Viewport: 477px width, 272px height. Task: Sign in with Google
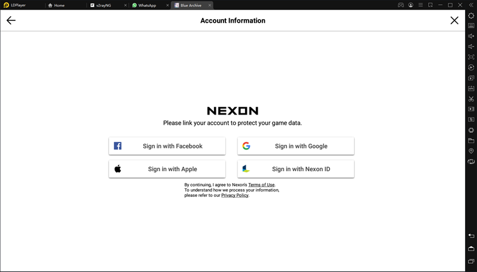pyautogui.click(x=296, y=146)
